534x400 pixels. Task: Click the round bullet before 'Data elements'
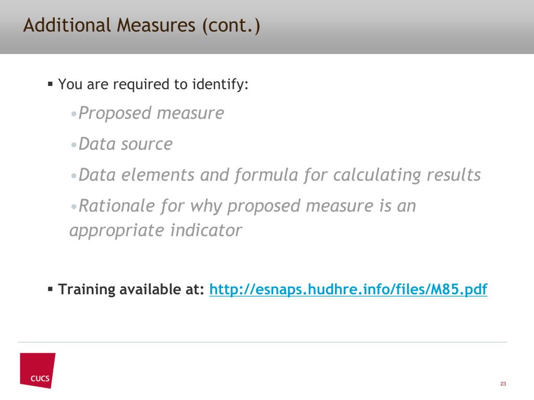[74, 176]
